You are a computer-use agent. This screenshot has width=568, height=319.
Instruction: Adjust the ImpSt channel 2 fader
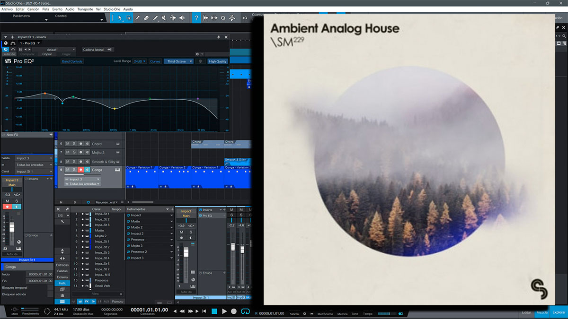coord(232,247)
